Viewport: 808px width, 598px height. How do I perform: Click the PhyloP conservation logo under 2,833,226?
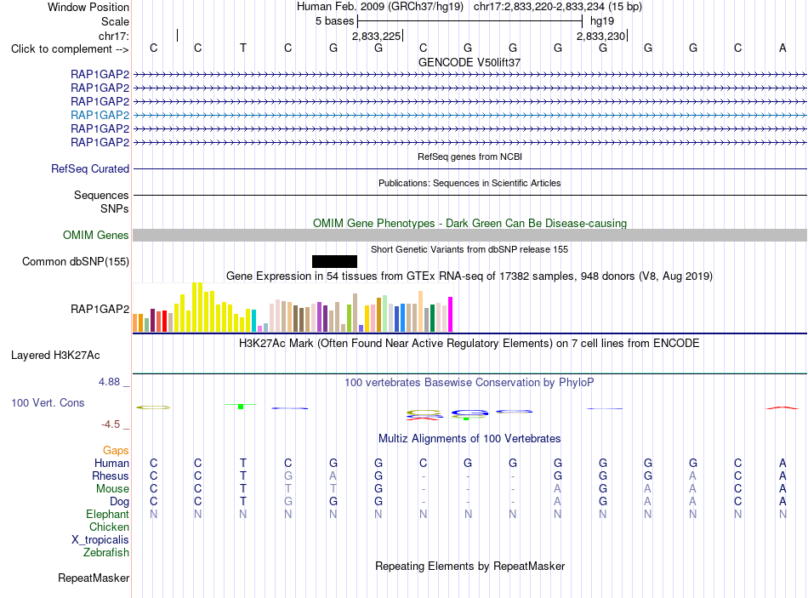point(424,415)
